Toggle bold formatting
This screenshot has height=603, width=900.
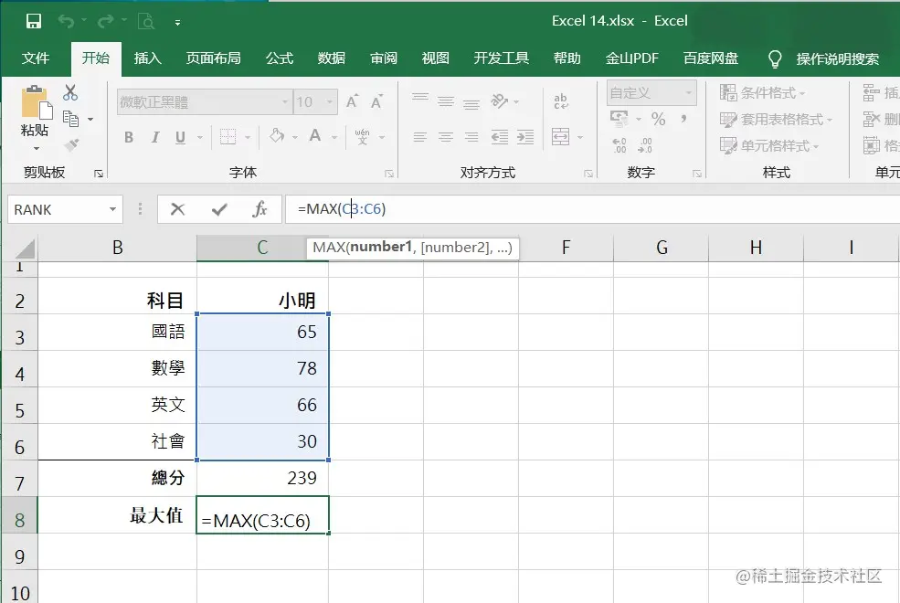pos(129,137)
